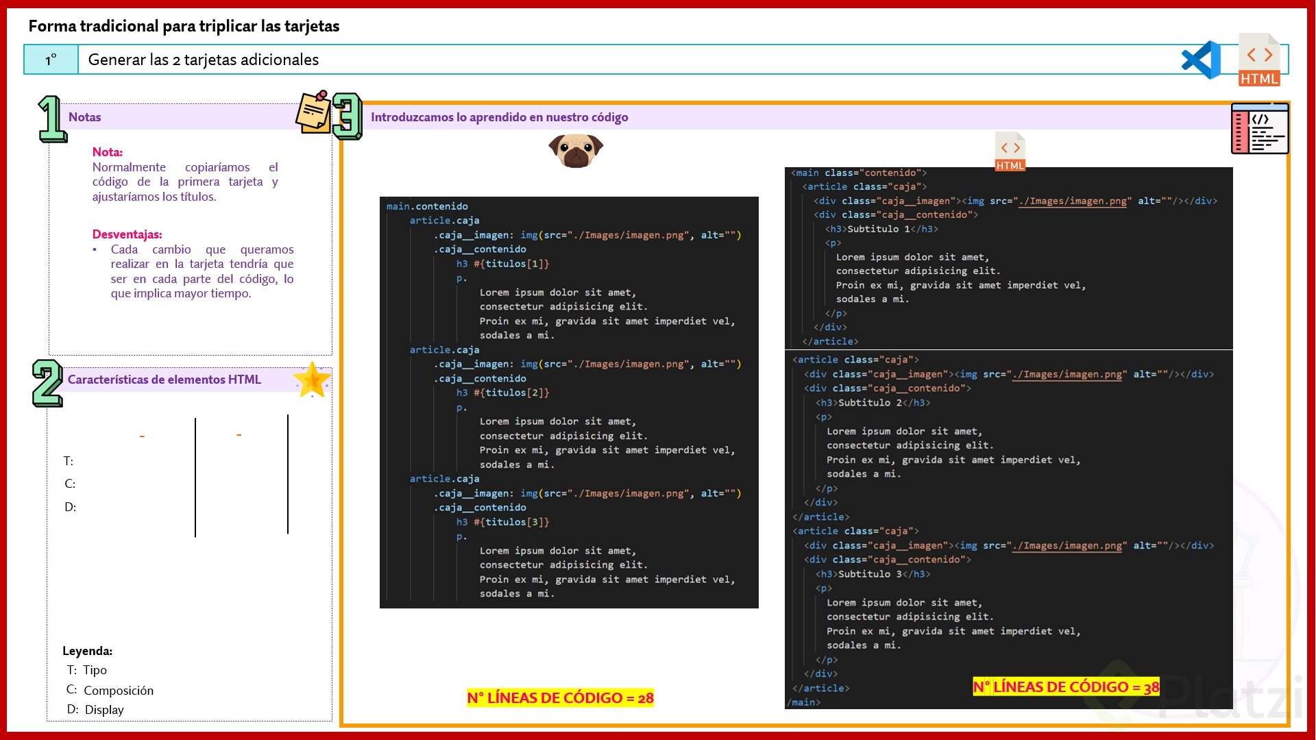Click the yellow star icon

(x=312, y=380)
